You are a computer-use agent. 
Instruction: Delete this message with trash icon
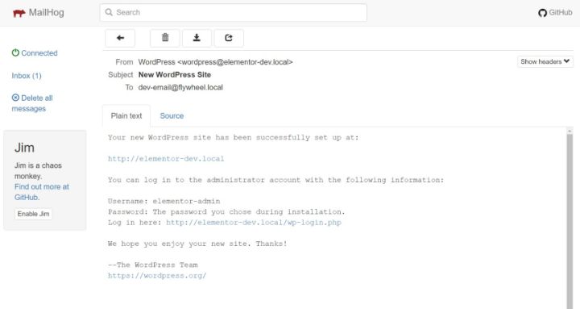[165, 38]
